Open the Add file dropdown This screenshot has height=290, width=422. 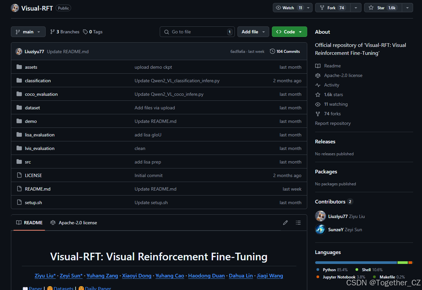coord(253,32)
